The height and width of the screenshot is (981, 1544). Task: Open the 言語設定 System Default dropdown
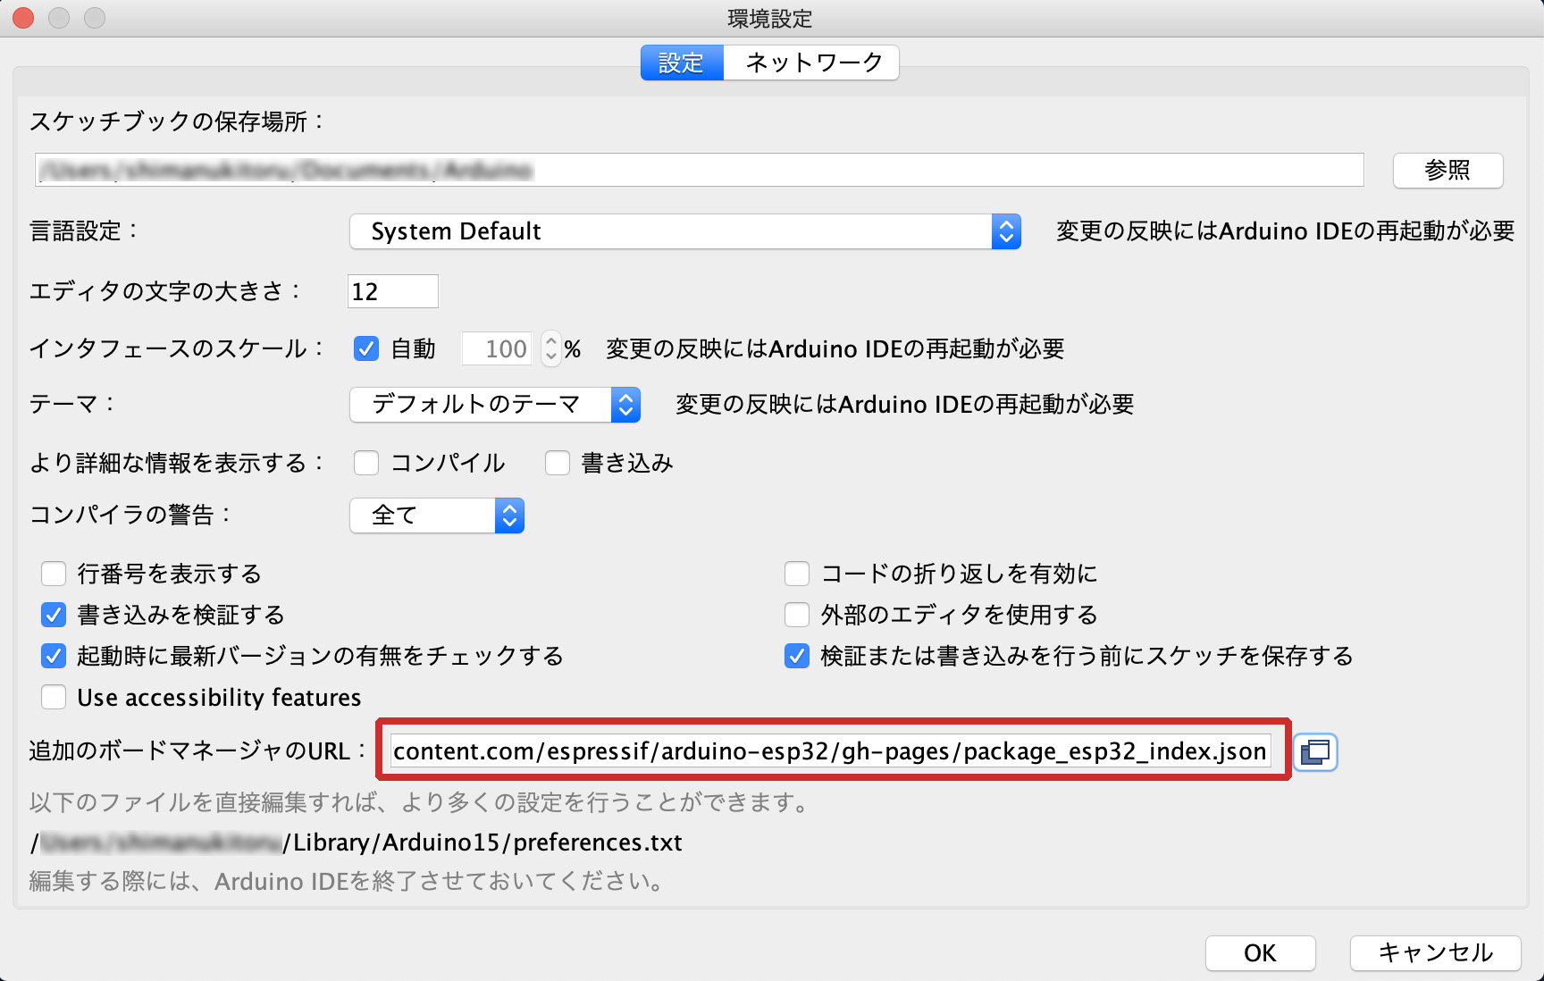pos(684,231)
